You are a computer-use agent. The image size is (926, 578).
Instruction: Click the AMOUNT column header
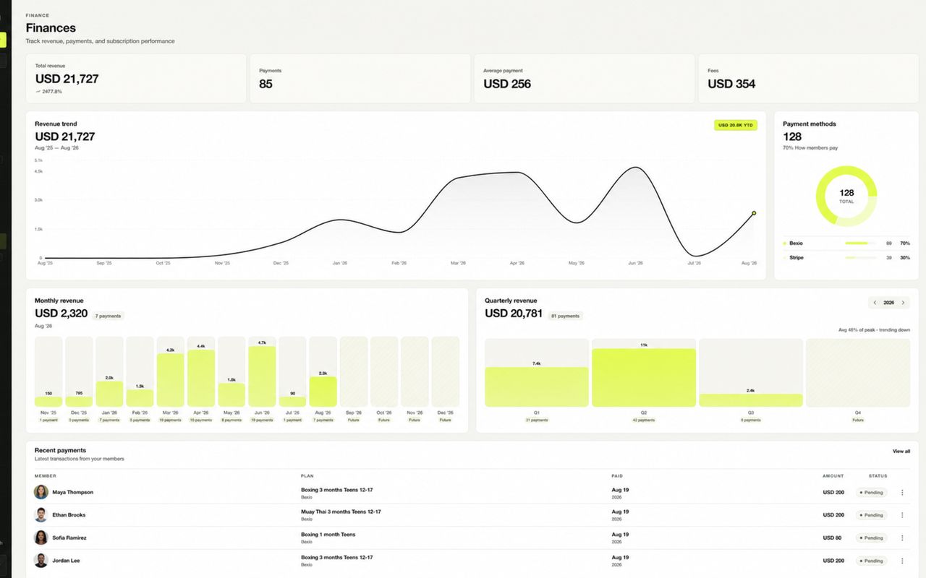point(833,476)
